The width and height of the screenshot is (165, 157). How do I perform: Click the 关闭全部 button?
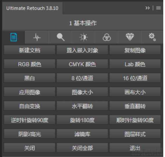point(82,148)
